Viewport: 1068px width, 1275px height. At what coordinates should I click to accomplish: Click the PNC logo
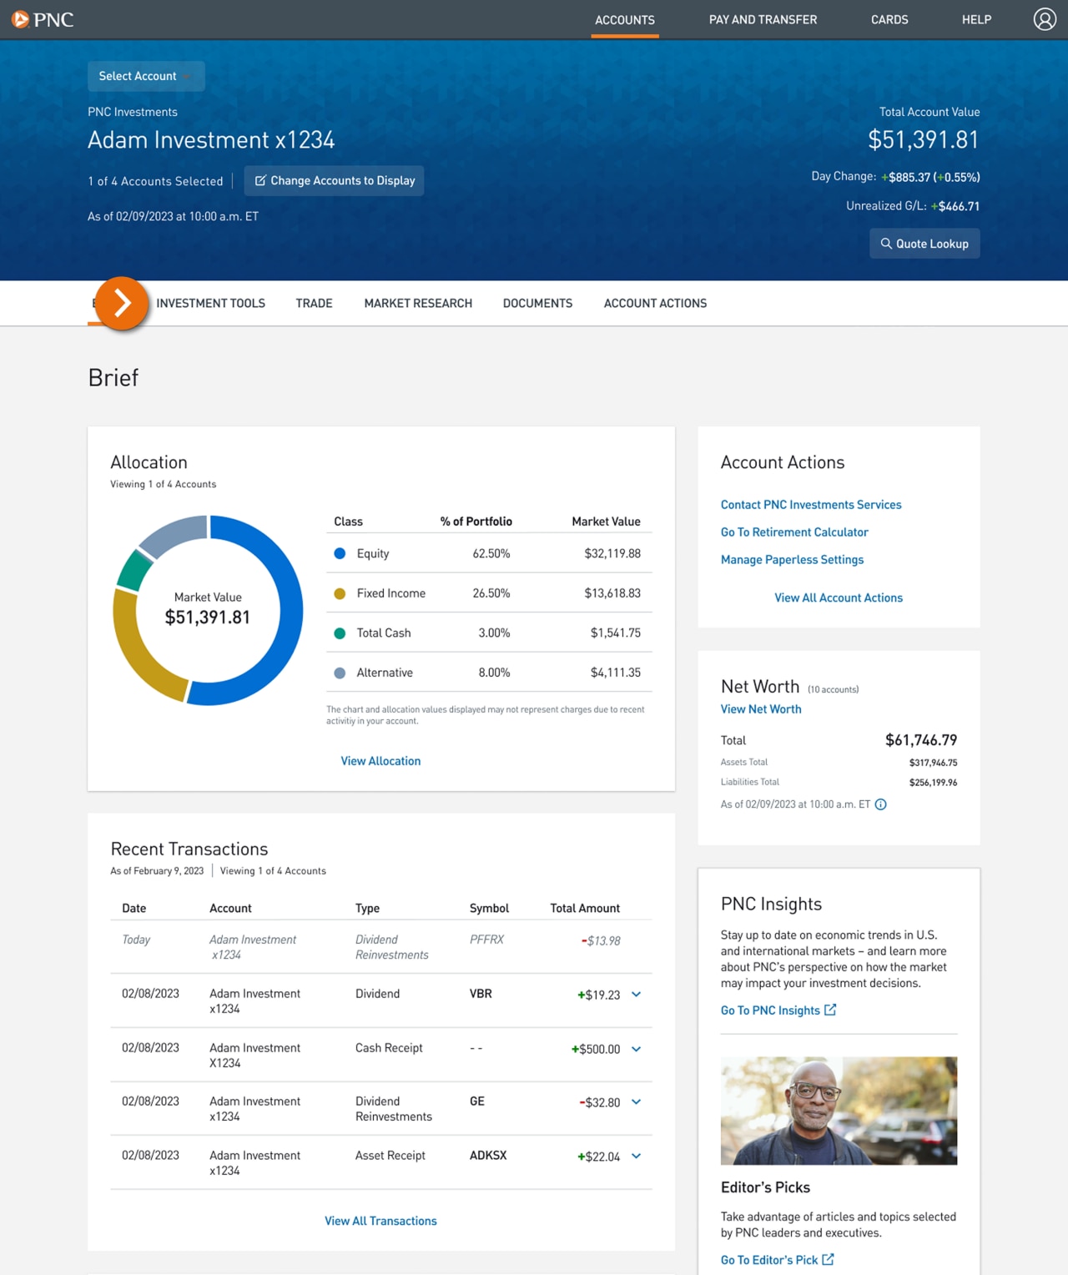tap(43, 19)
